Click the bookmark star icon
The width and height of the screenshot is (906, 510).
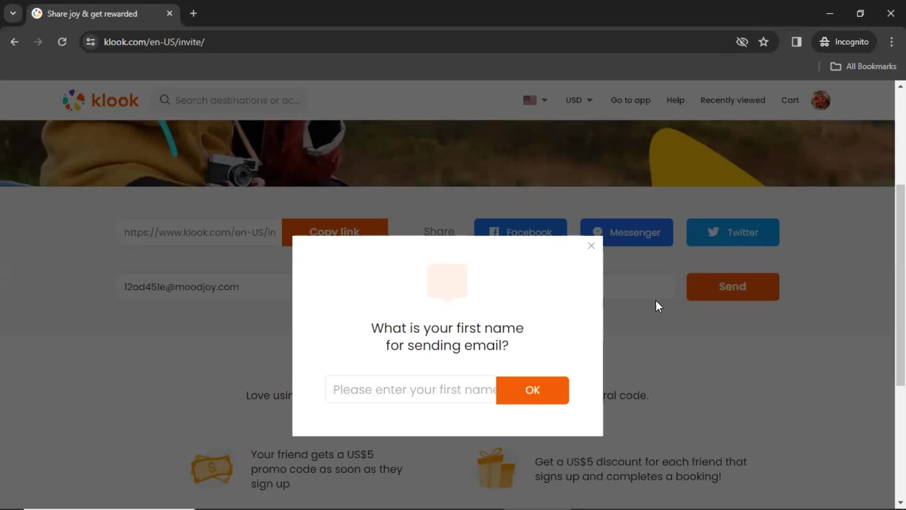click(765, 42)
